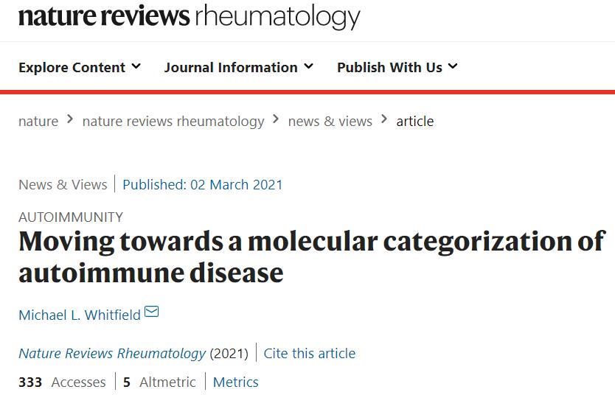Click Cite this article link

[x=310, y=354]
